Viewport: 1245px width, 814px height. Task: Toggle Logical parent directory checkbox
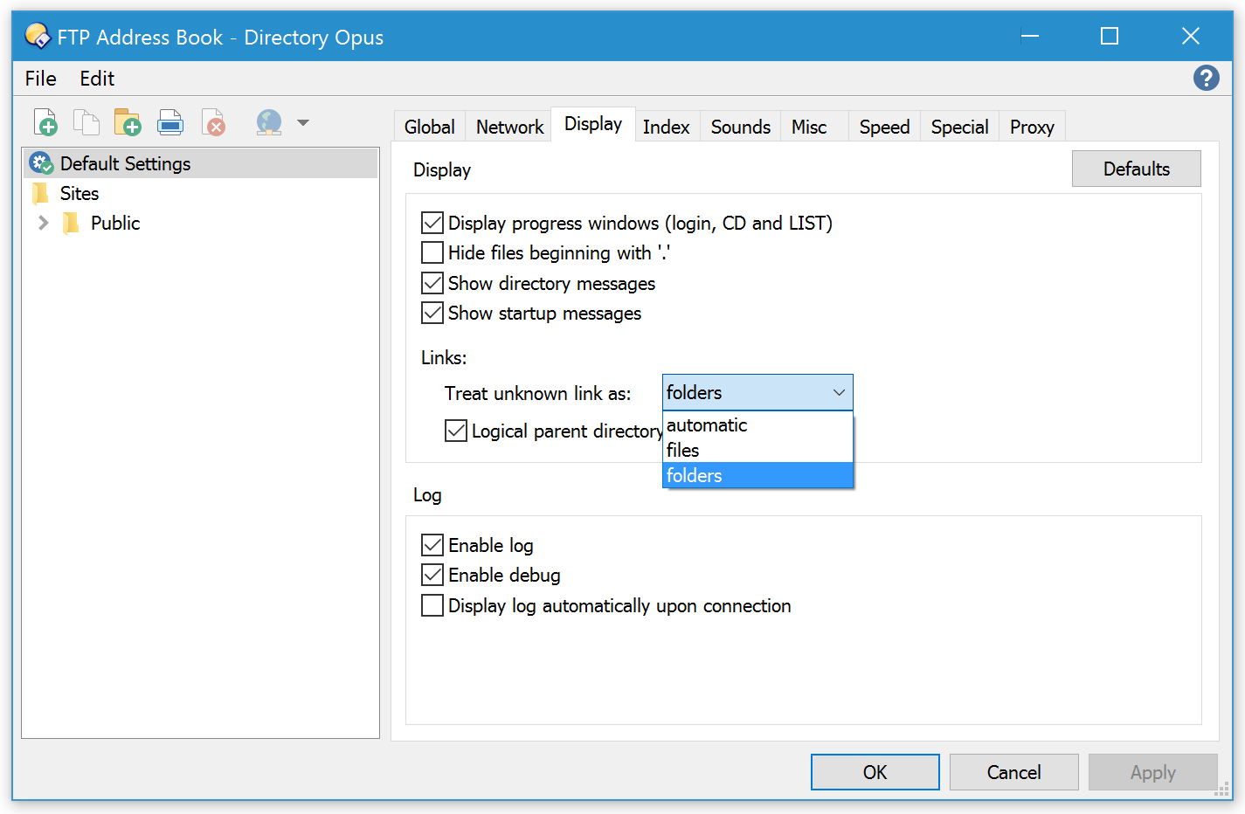tap(456, 431)
